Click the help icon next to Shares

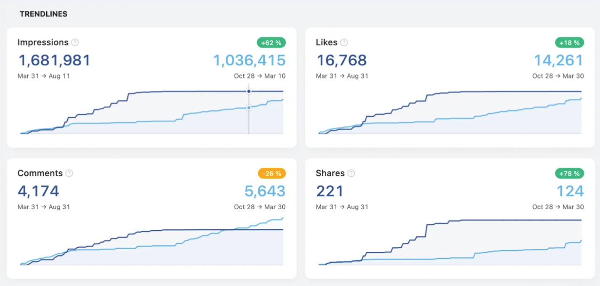[x=351, y=173]
